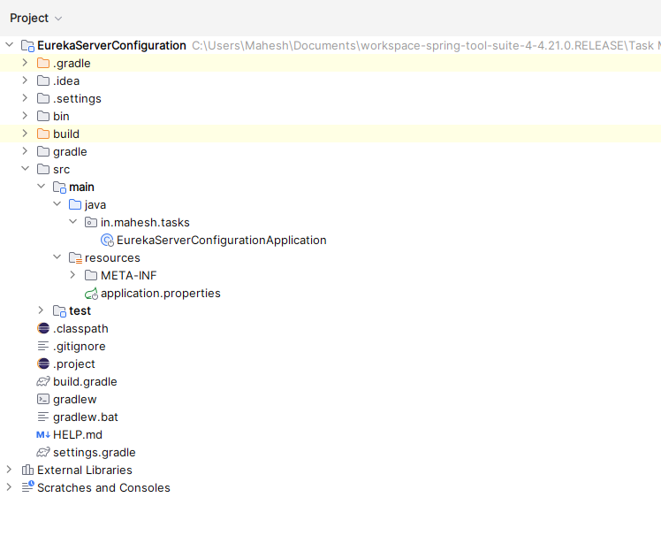Image resolution: width=661 pixels, height=551 pixels.
Task: Select the resources folder label
Action: pyautogui.click(x=112, y=257)
